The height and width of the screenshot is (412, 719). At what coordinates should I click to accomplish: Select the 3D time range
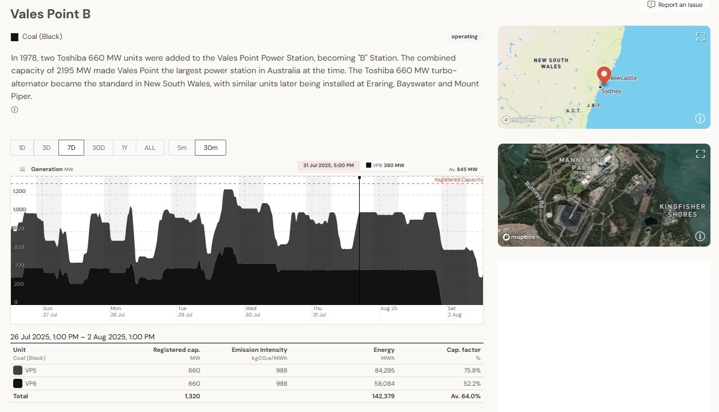click(46, 148)
